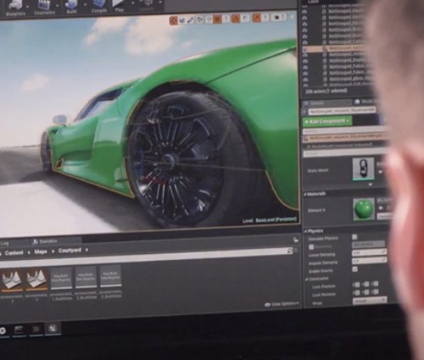The height and width of the screenshot is (360, 424).
Task: Hide the highlighted selected actor via its eye icon
Action: coord(305,48)
